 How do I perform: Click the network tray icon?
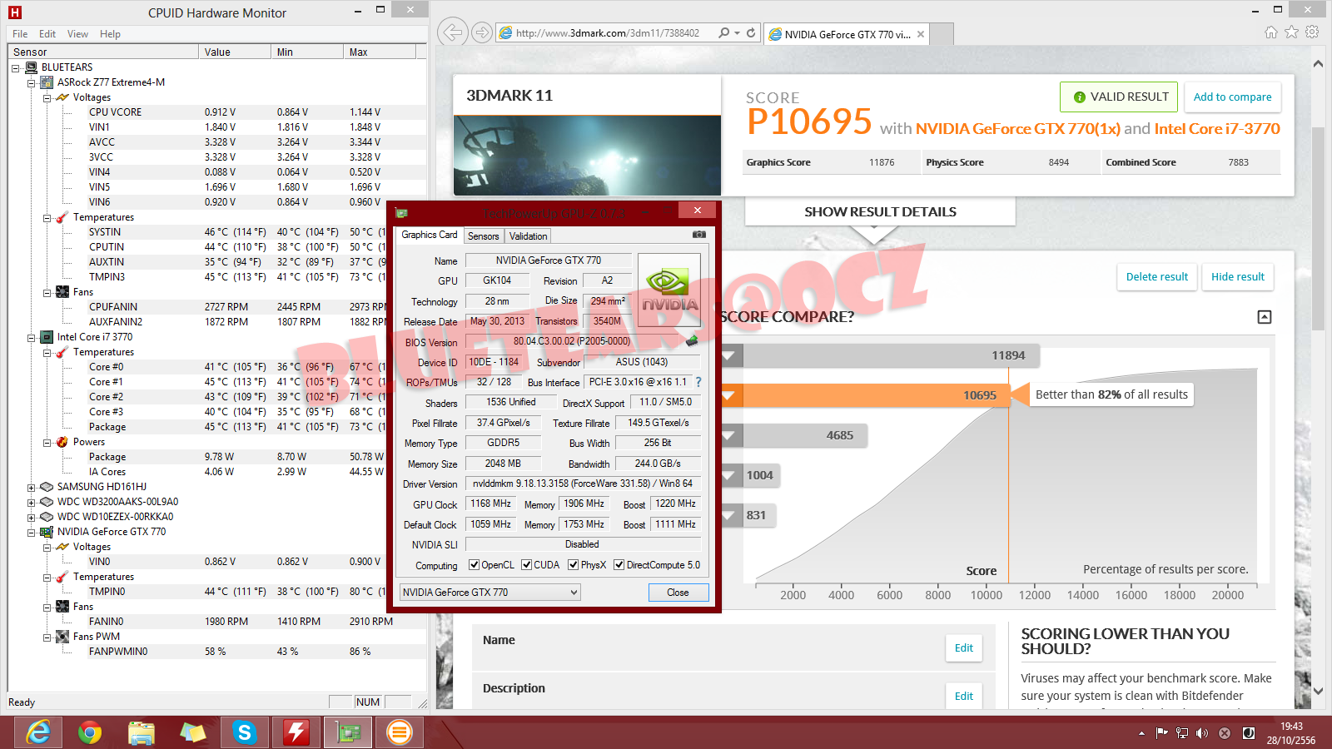point(1182,733)
